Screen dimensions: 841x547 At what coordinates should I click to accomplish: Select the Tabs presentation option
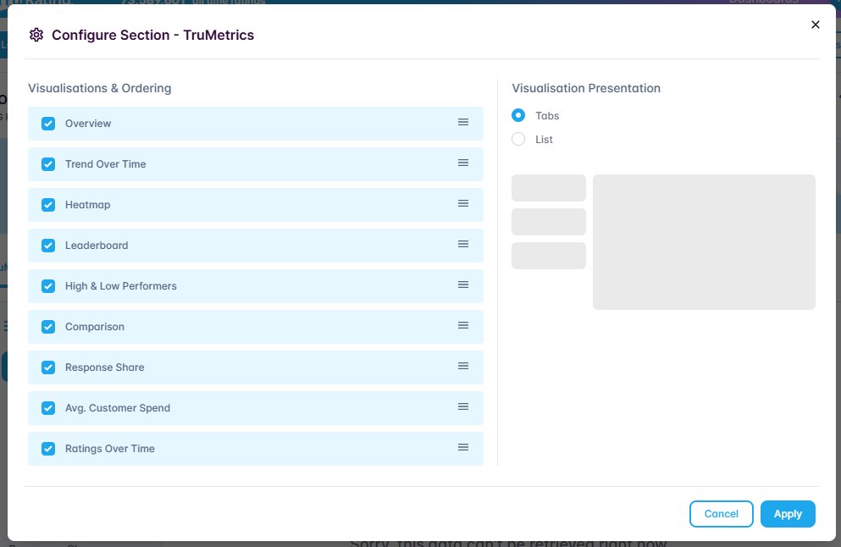pos(518,115)
